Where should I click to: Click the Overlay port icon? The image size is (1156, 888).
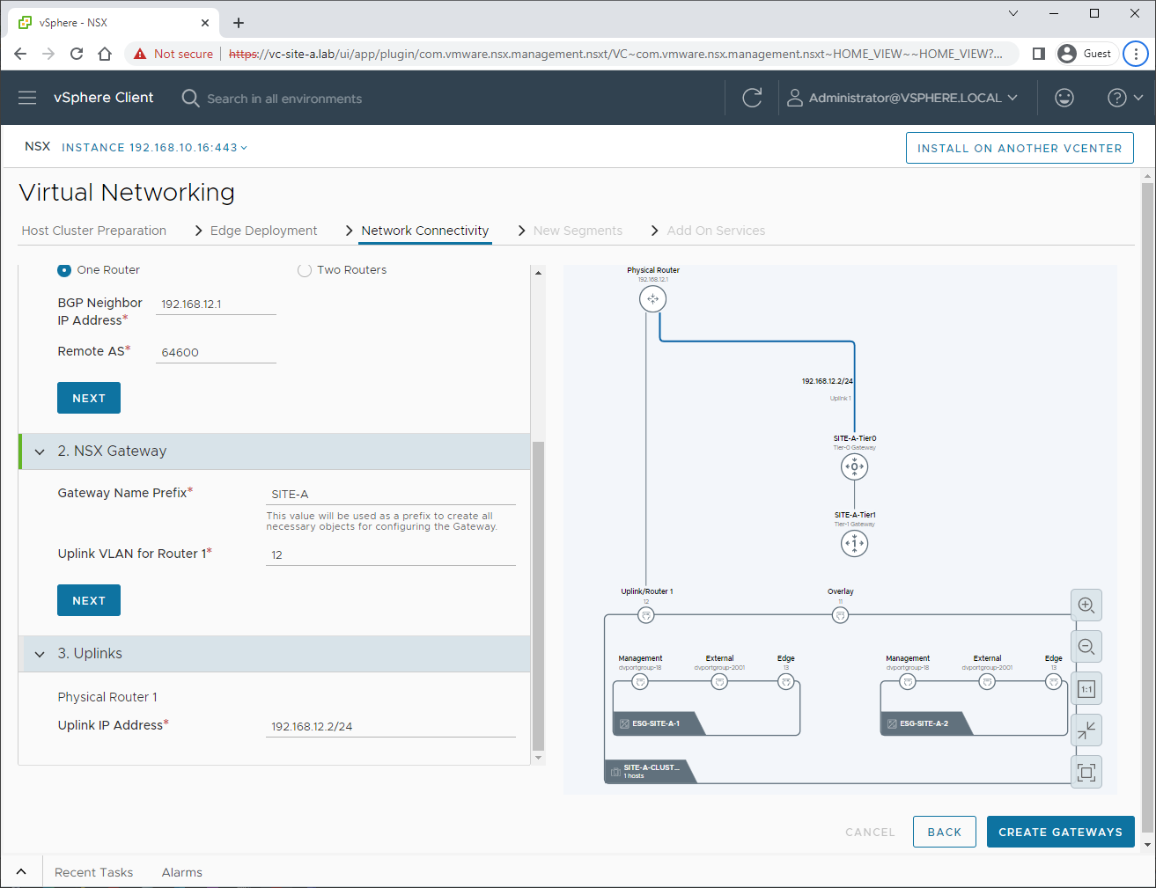[x=840, y=615]
